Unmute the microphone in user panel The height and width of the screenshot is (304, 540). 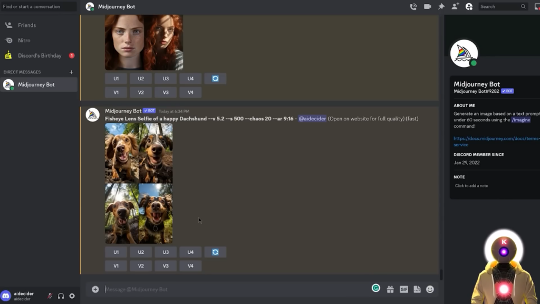pos(50,296)
